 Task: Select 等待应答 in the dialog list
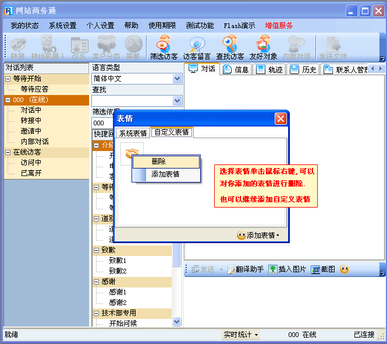coord(34,89)
